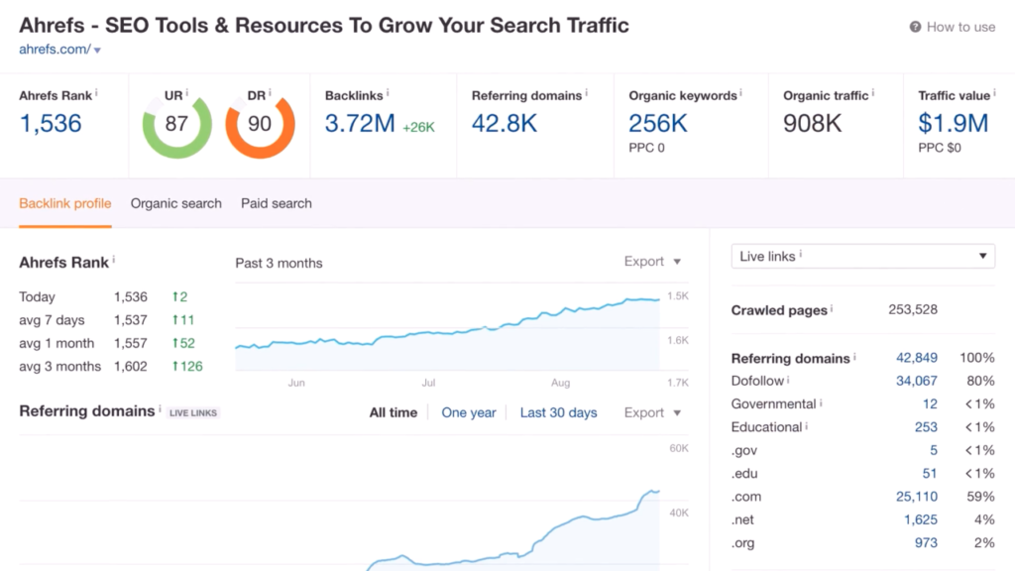Open the 253 Educational count

(x=927, y=427)
